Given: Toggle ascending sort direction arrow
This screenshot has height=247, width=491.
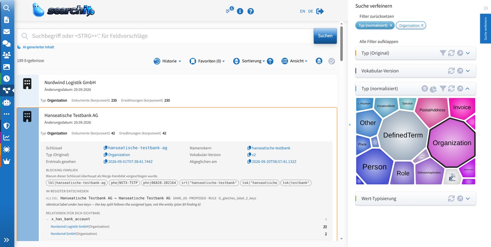Looking at the screenshot, I should 270,61.
